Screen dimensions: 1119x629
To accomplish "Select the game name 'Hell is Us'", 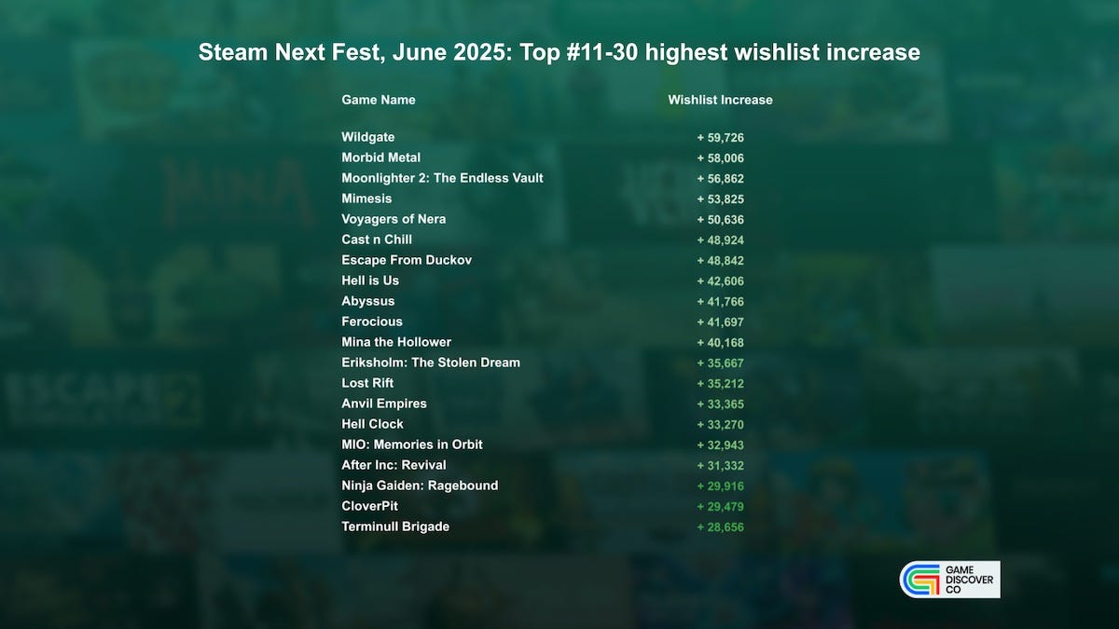I will pyautogui.click(x=370, y=280).
